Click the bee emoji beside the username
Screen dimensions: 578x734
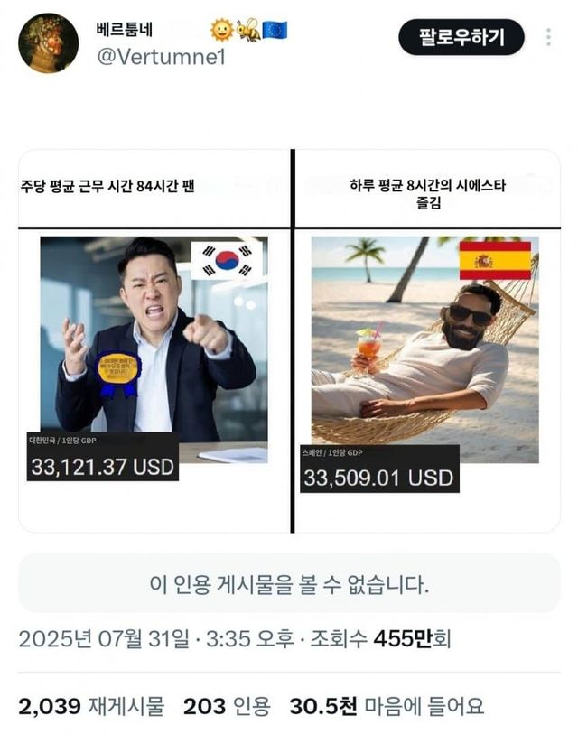tap(248, 30)
